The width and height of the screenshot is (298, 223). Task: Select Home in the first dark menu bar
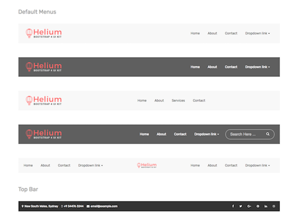(x=195, y=67)
